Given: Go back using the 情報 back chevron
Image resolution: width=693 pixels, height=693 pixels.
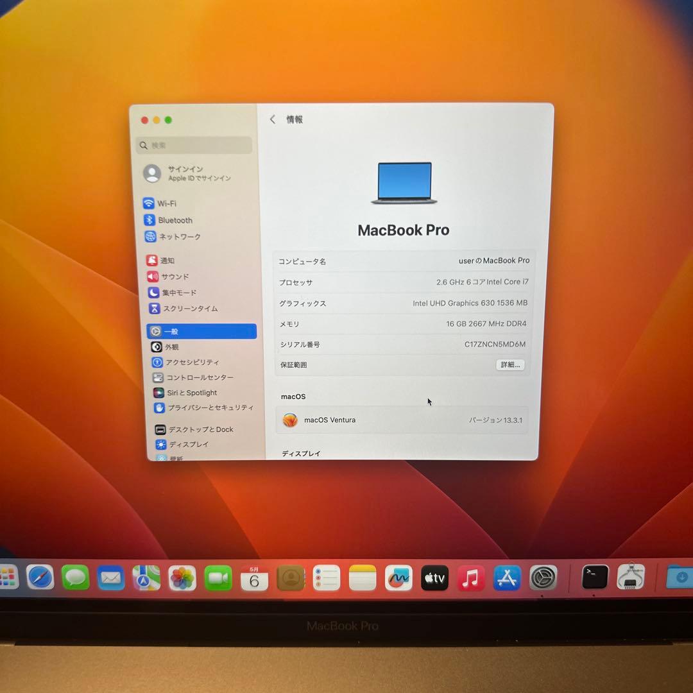Looking at the screenshot, I should coord(272,119).
